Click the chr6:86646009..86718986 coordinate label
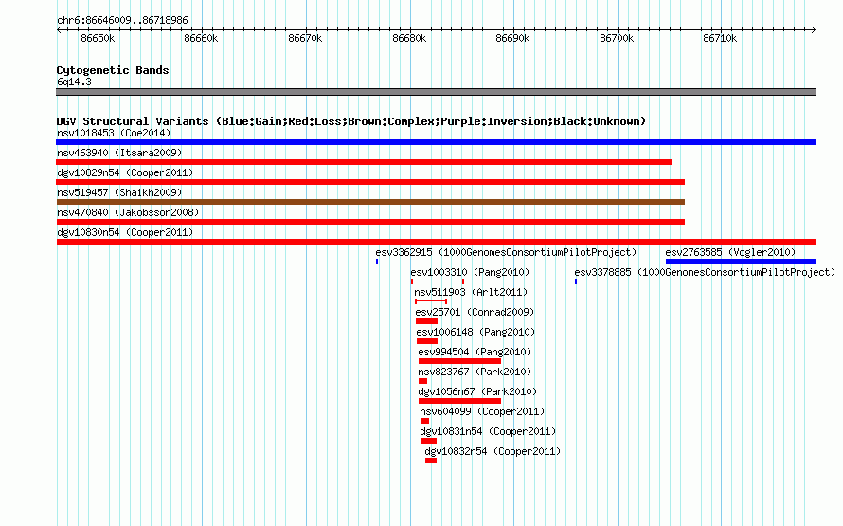The width and height of the screenshot is (843, 526). (x=122, y=20)
